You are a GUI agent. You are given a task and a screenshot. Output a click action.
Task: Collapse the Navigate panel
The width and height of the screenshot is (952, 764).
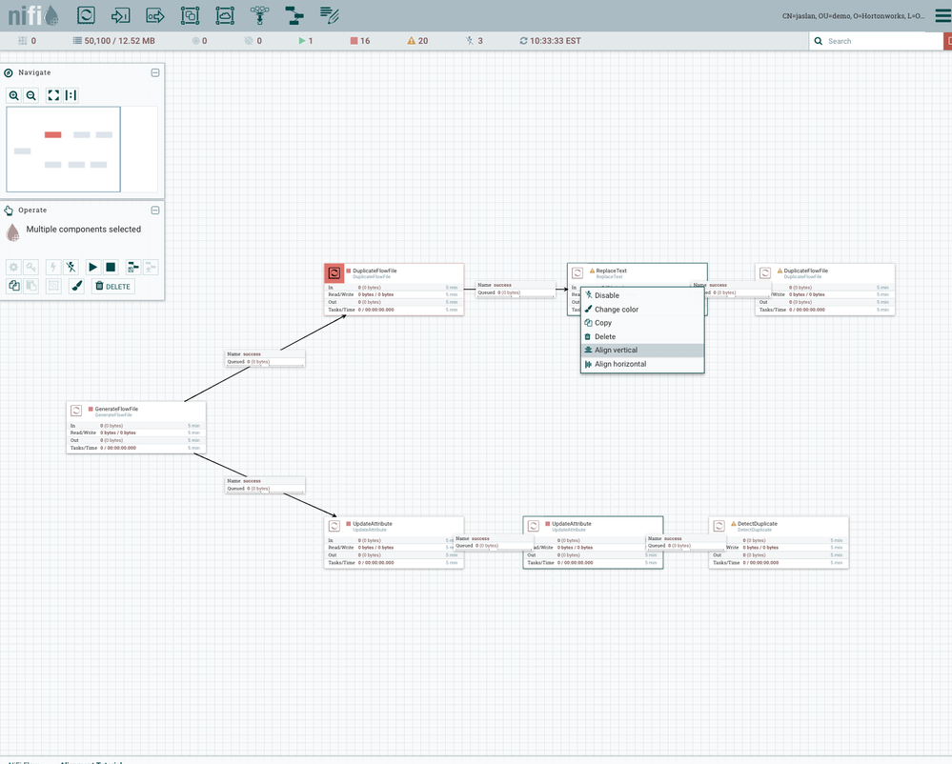click(x=155, y=72)
